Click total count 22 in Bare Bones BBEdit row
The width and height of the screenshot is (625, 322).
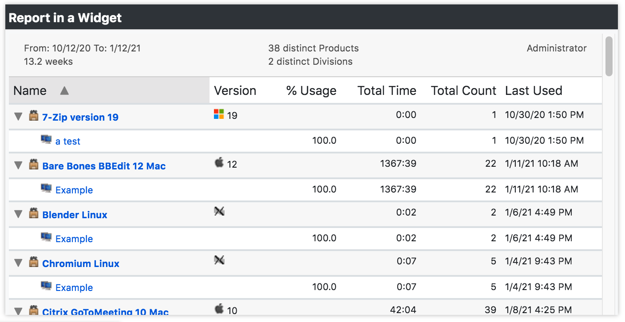click(491, 164)
